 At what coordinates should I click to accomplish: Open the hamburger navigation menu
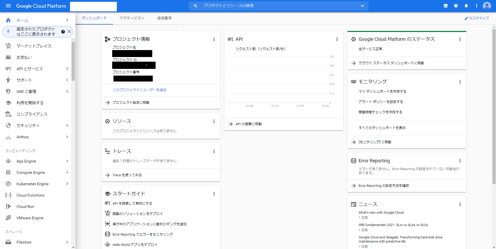pyautogui.click(x=8, y=6)
